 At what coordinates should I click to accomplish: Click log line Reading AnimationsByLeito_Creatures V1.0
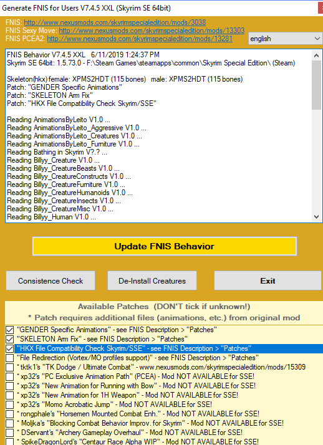point(74,136)
